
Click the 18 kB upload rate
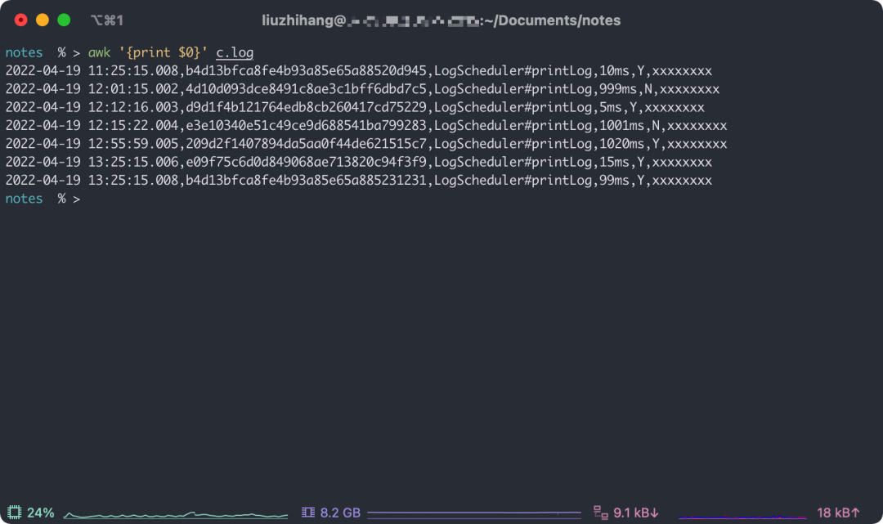point(839,513)
